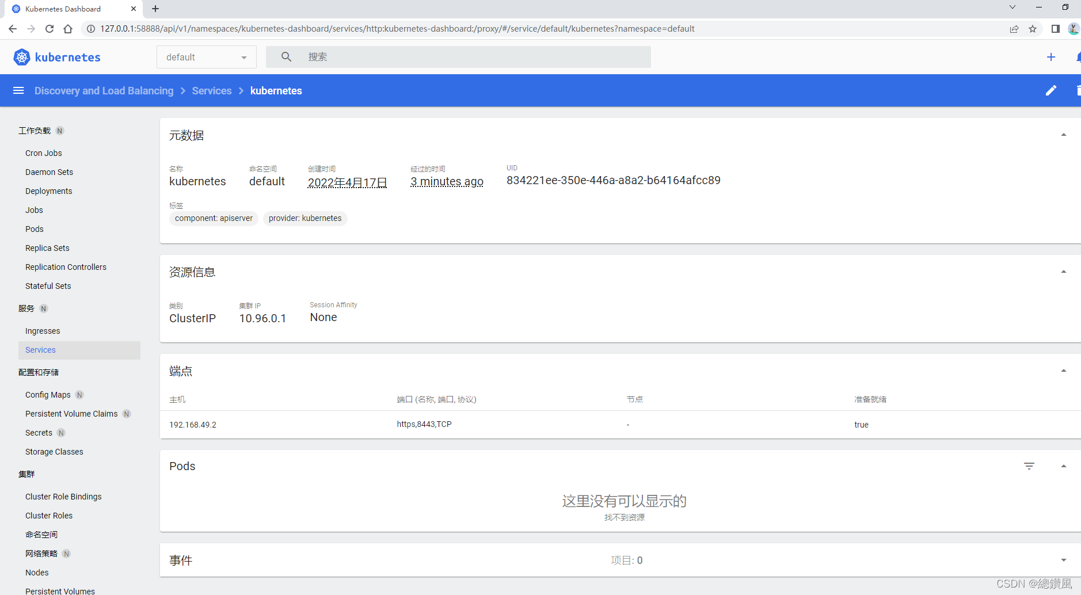Collapse the 端点 section
The width and height of the screenshot is (1081, 595).
coord(1063,370)
